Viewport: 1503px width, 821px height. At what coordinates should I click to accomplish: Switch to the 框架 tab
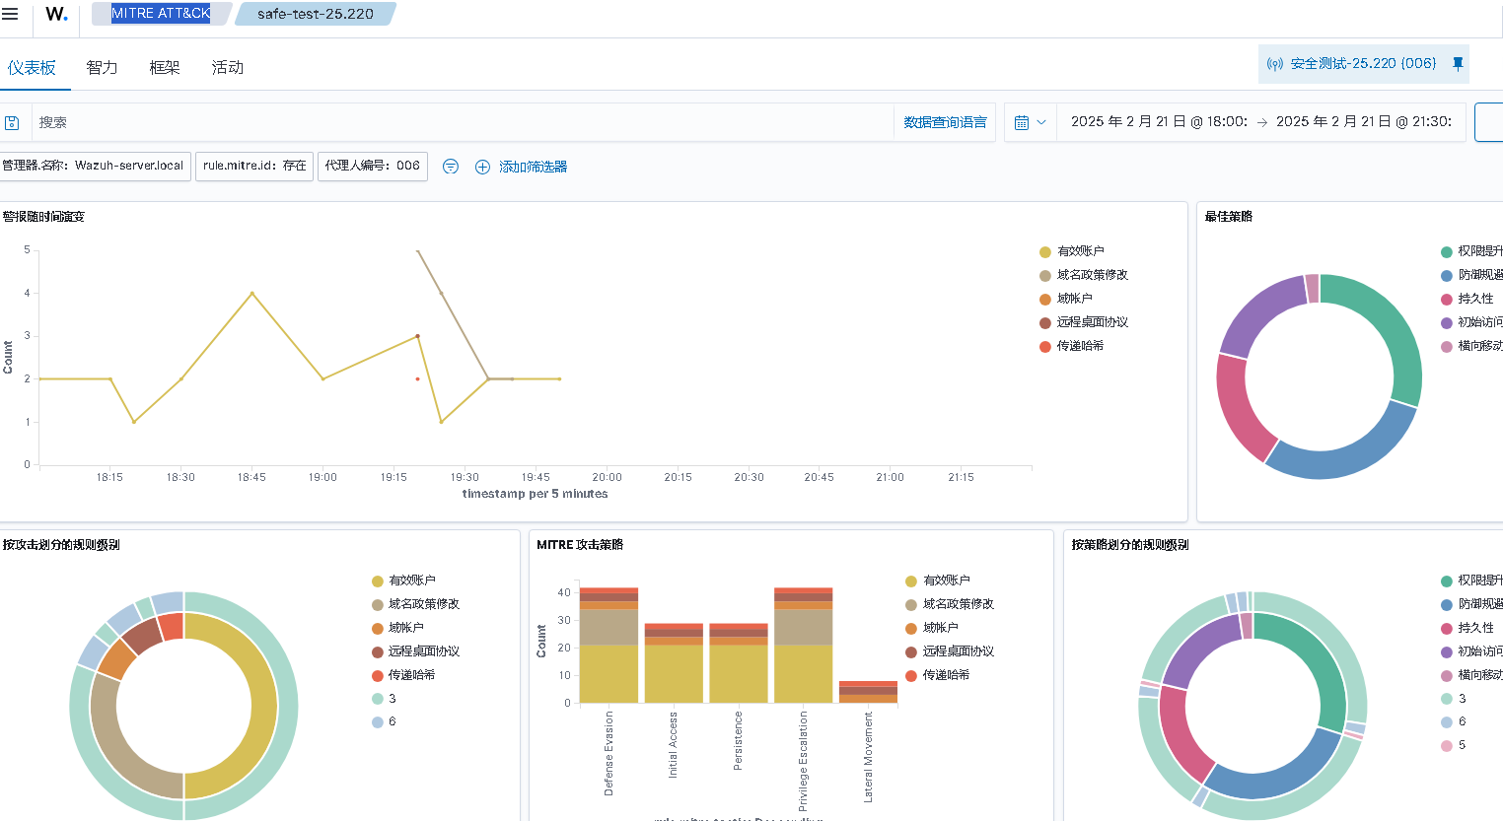coord(165,67)
